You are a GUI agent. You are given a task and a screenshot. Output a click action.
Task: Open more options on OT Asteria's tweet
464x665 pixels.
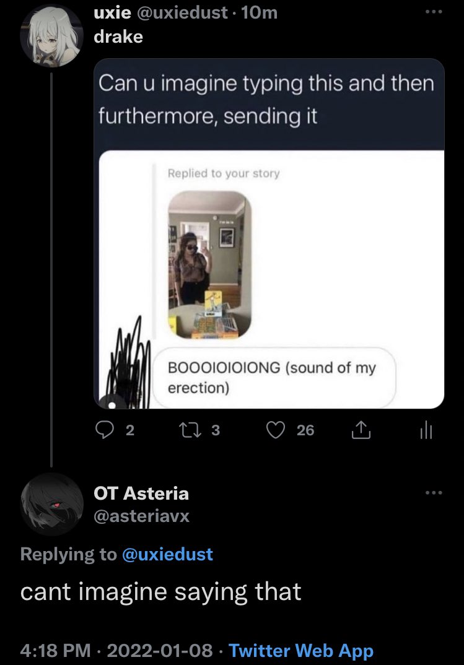tap(433, 493)
